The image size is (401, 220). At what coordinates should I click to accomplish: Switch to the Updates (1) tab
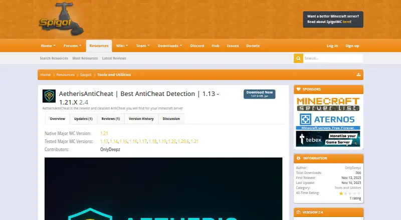[x=83, y=119]
